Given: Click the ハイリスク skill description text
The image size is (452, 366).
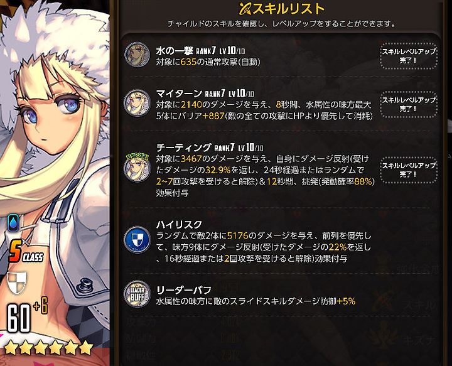Looking at the screenshot, I should [x=264, y=247].
